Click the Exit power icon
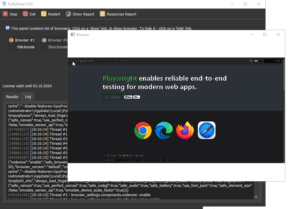The image size is (294, 209). (x=25, y=14)
